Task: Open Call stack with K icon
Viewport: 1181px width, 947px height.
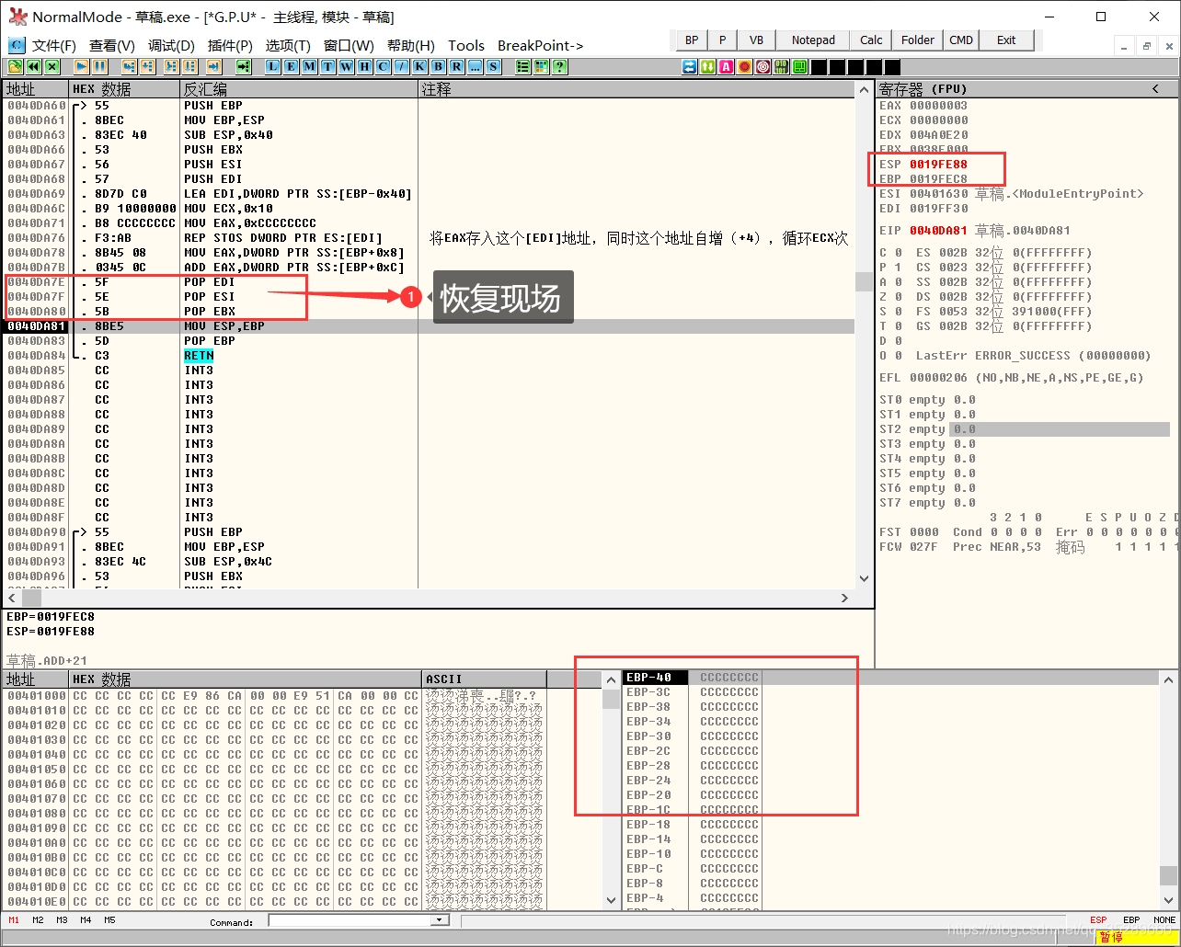Action: coord(419,66)
